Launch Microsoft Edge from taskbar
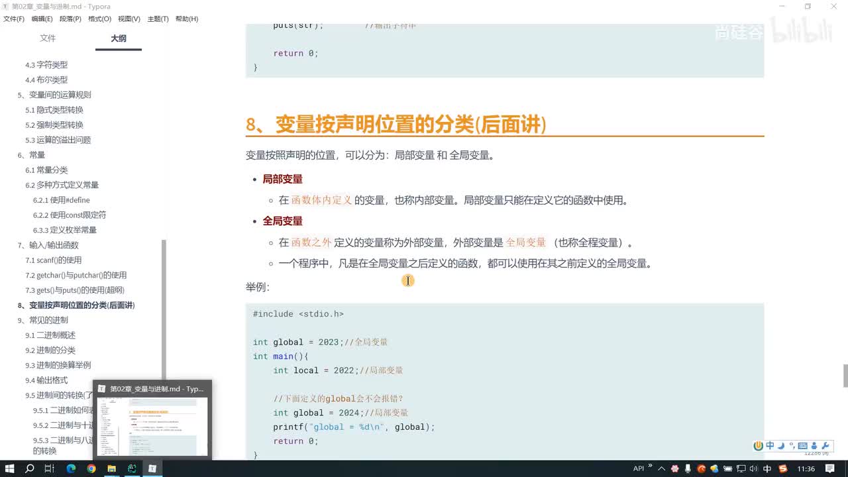The width and height of the screenshot is (848, 477). (71, 468)
